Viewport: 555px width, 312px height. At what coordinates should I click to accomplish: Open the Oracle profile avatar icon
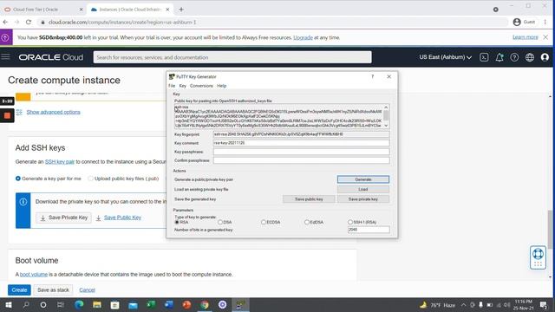(545, 57)
